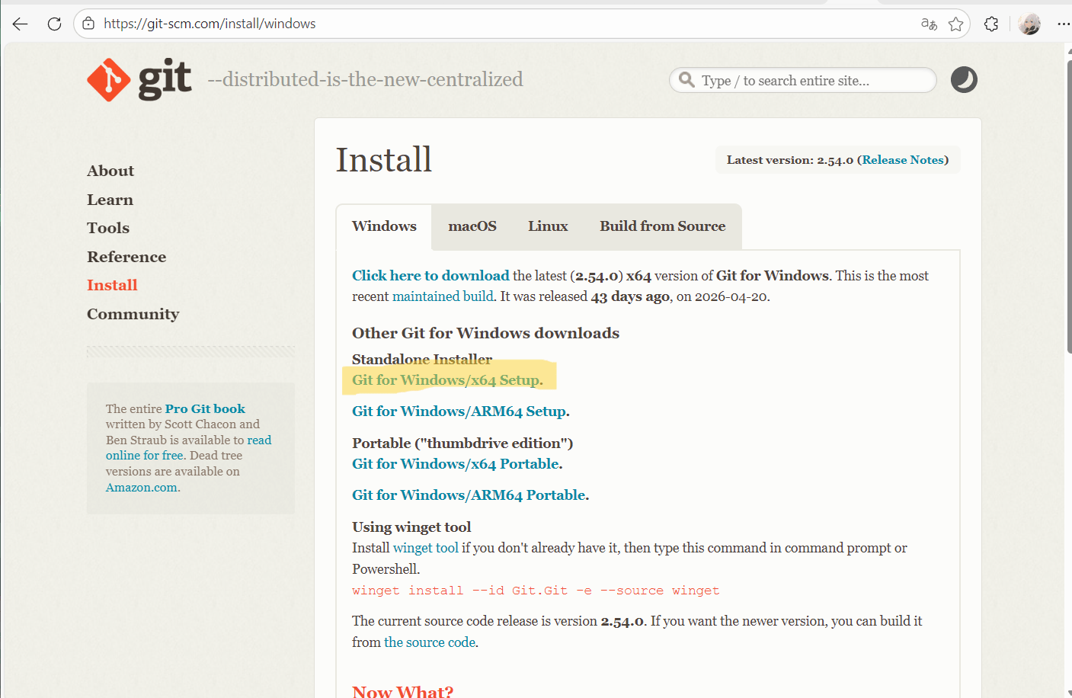Open the browser settings ellipsis menu
1072x698 pixels.
(1064, 24)
